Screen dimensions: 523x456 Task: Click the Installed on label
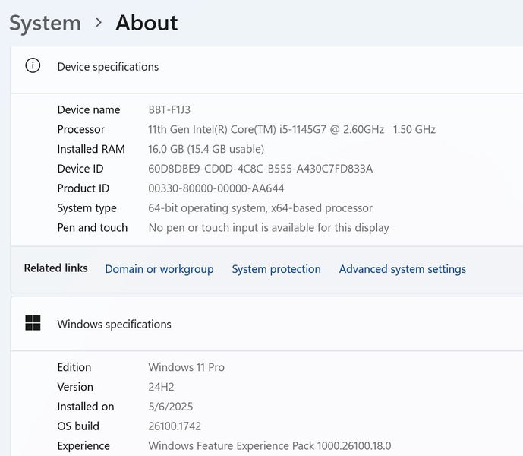(86, 407)
